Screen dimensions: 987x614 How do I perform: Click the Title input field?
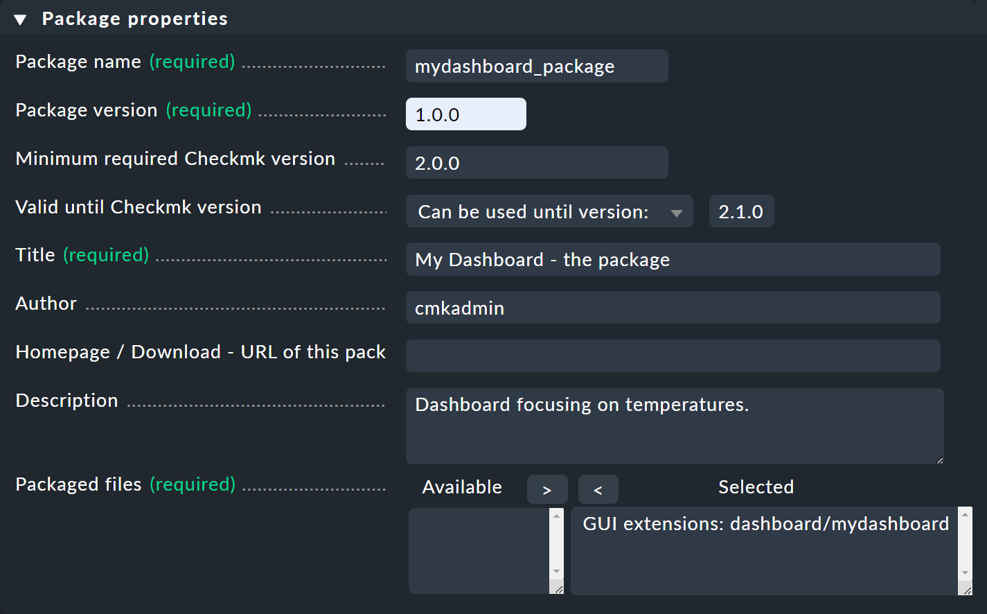click(673, 259)
